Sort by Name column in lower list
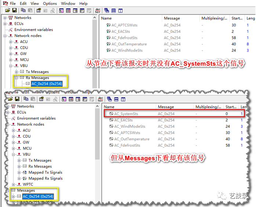256x207 pixels. (129, 107)
